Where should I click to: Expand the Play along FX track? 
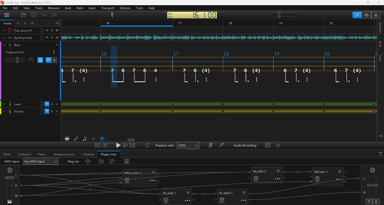tap(4, 31)
